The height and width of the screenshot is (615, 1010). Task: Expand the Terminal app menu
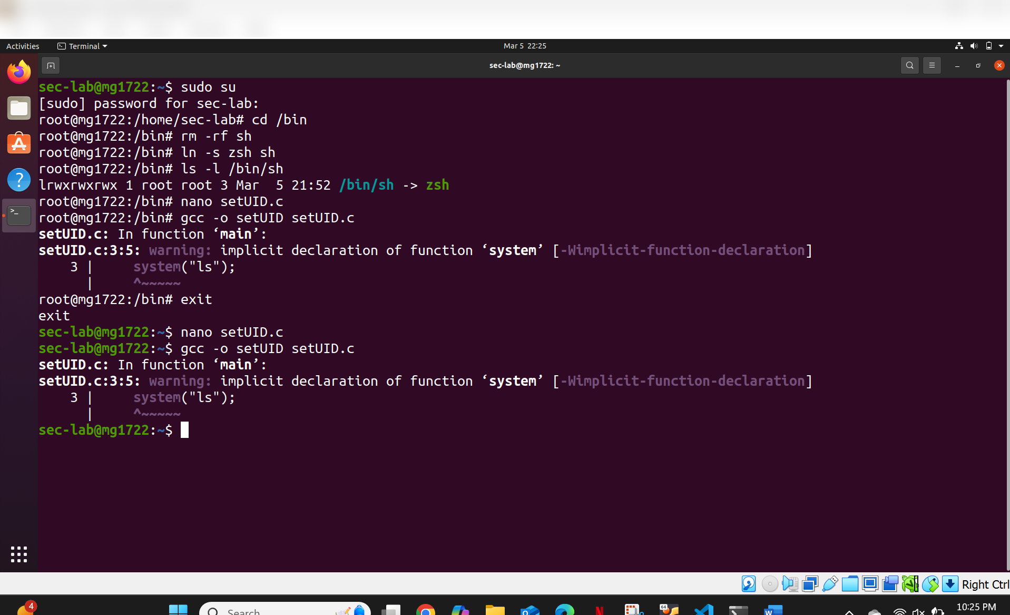[x=82, y=46]
